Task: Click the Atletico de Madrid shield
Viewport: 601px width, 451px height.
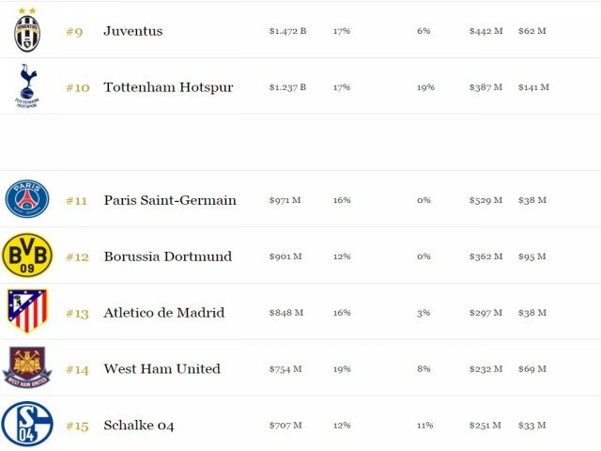Action: pos(27,311)
